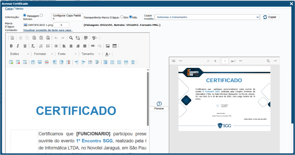Insert a table with the table icon

click(x=115, y=46)
